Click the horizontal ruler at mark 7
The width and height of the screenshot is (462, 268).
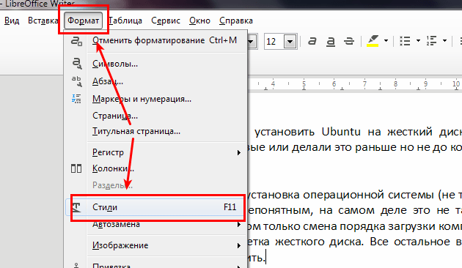coord(364,84)
